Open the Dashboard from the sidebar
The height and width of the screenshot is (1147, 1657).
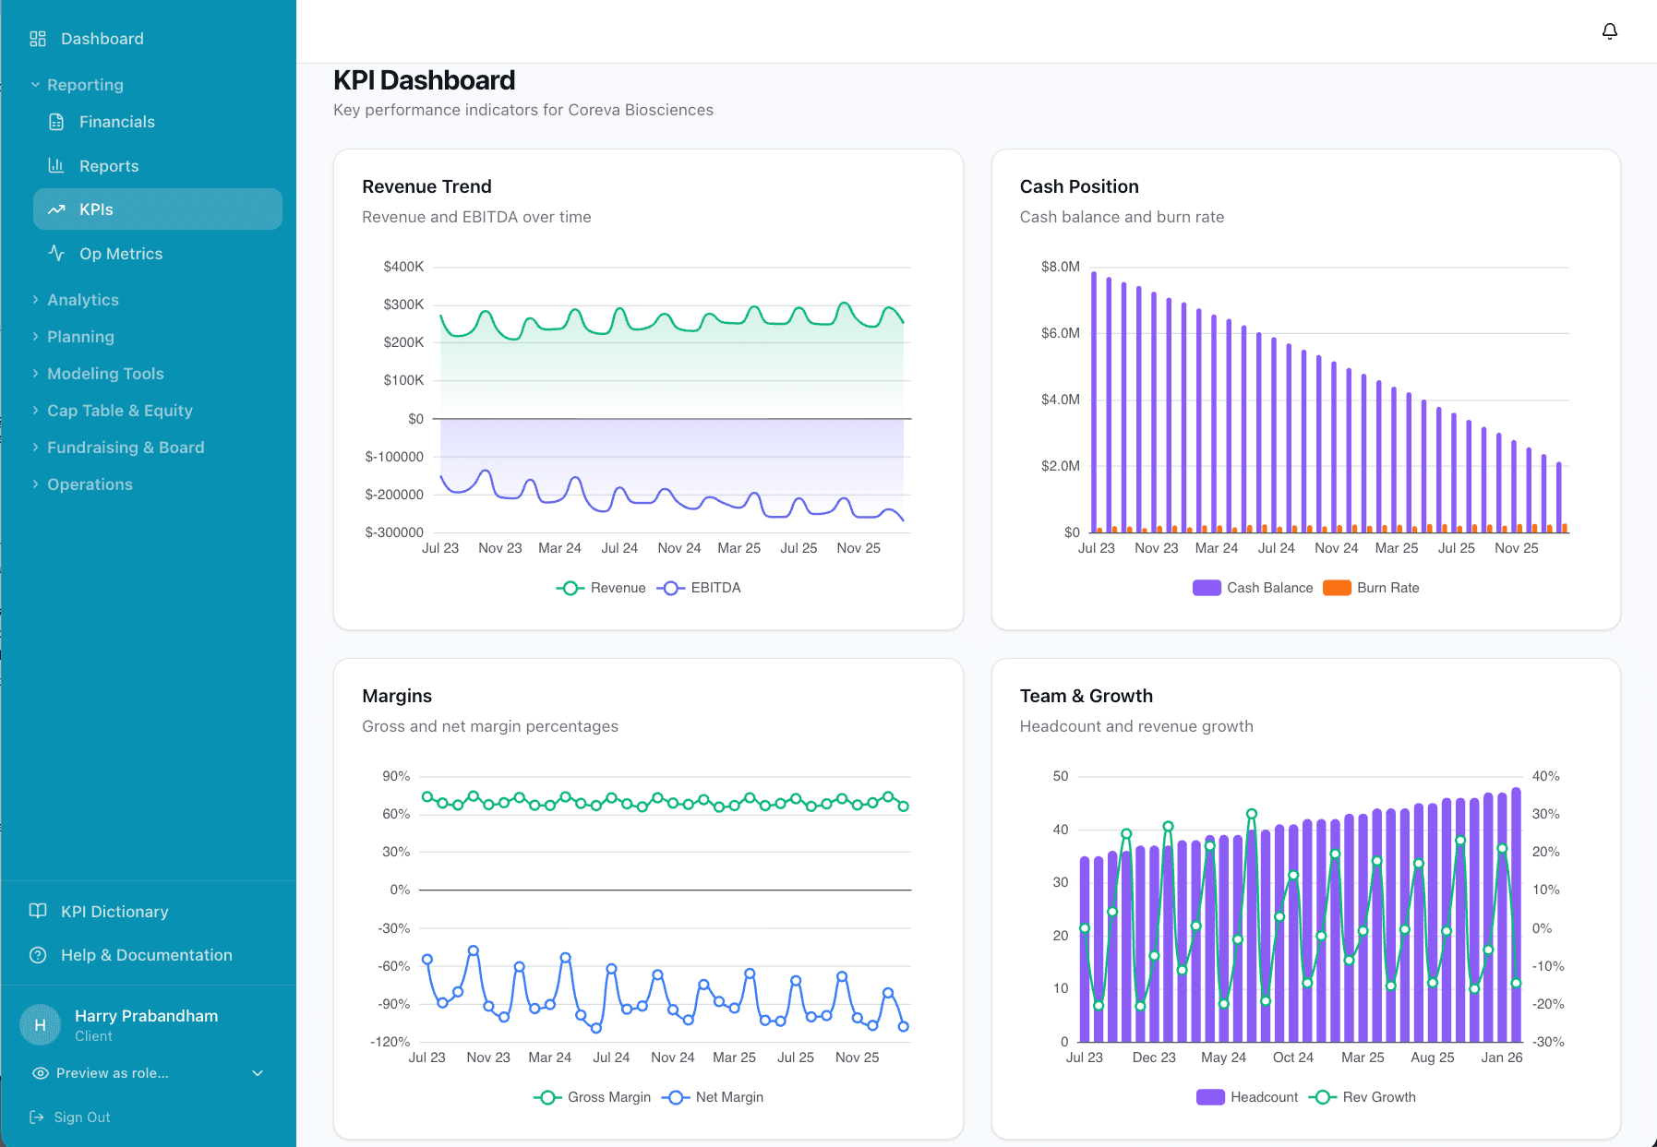pyautogui.click(x=102, y=39)
